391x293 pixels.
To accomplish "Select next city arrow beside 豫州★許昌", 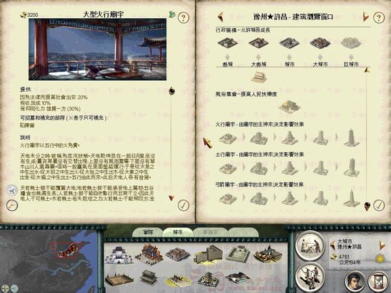I will click(382, 245).
